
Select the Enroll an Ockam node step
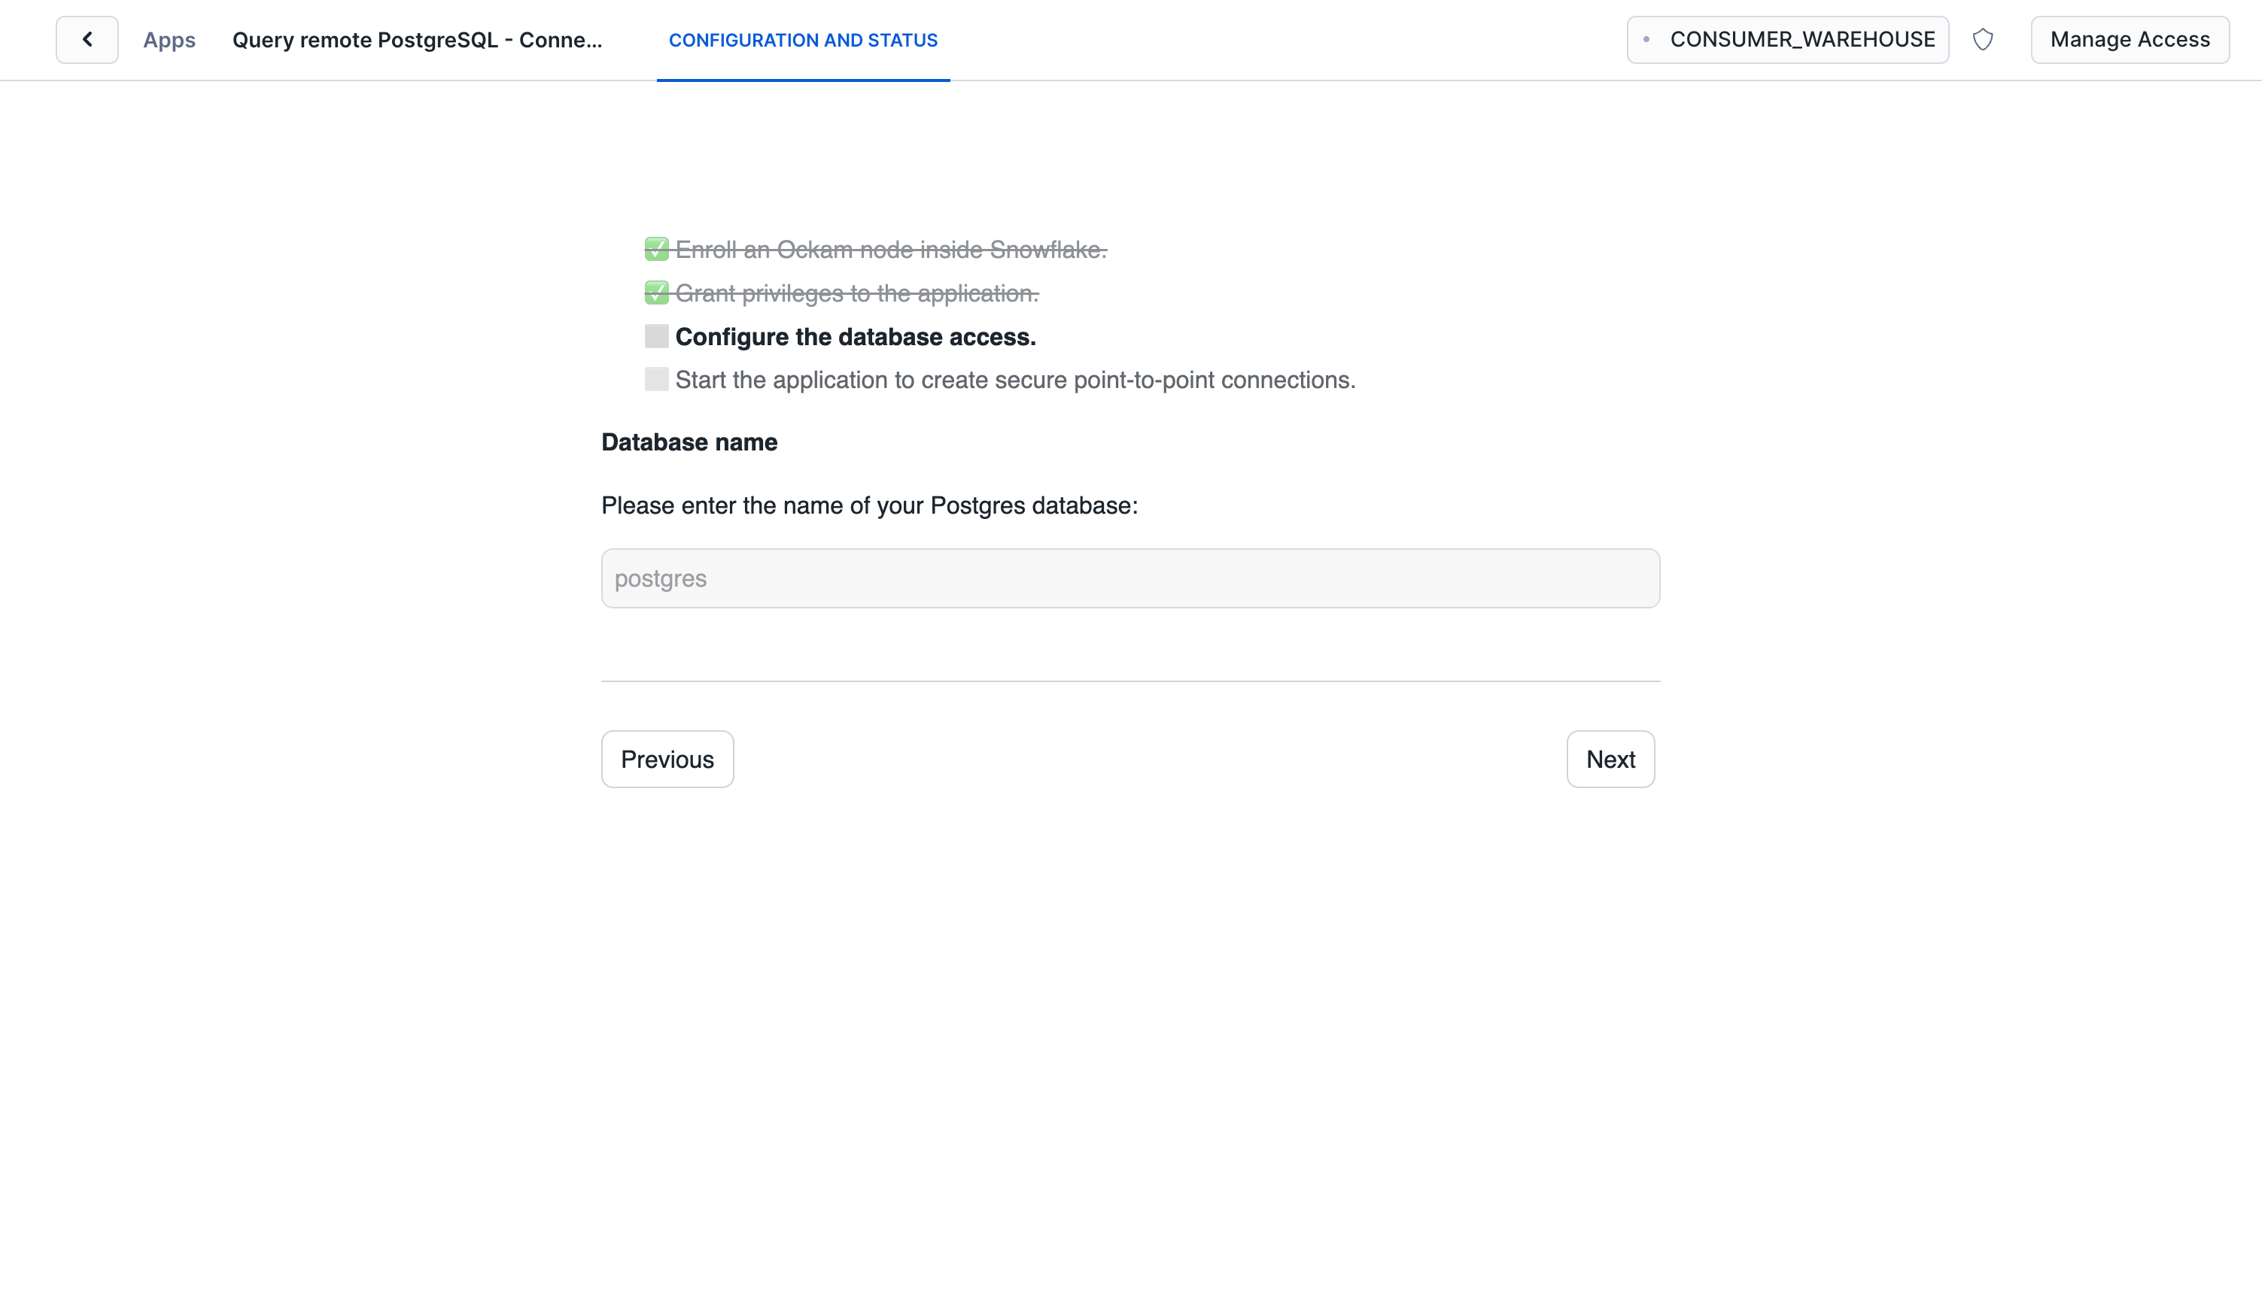click(890, 250)
